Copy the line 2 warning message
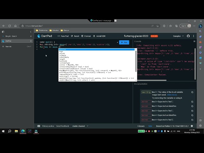This screenshot has width=204, height=153. [x=192, y=92]
